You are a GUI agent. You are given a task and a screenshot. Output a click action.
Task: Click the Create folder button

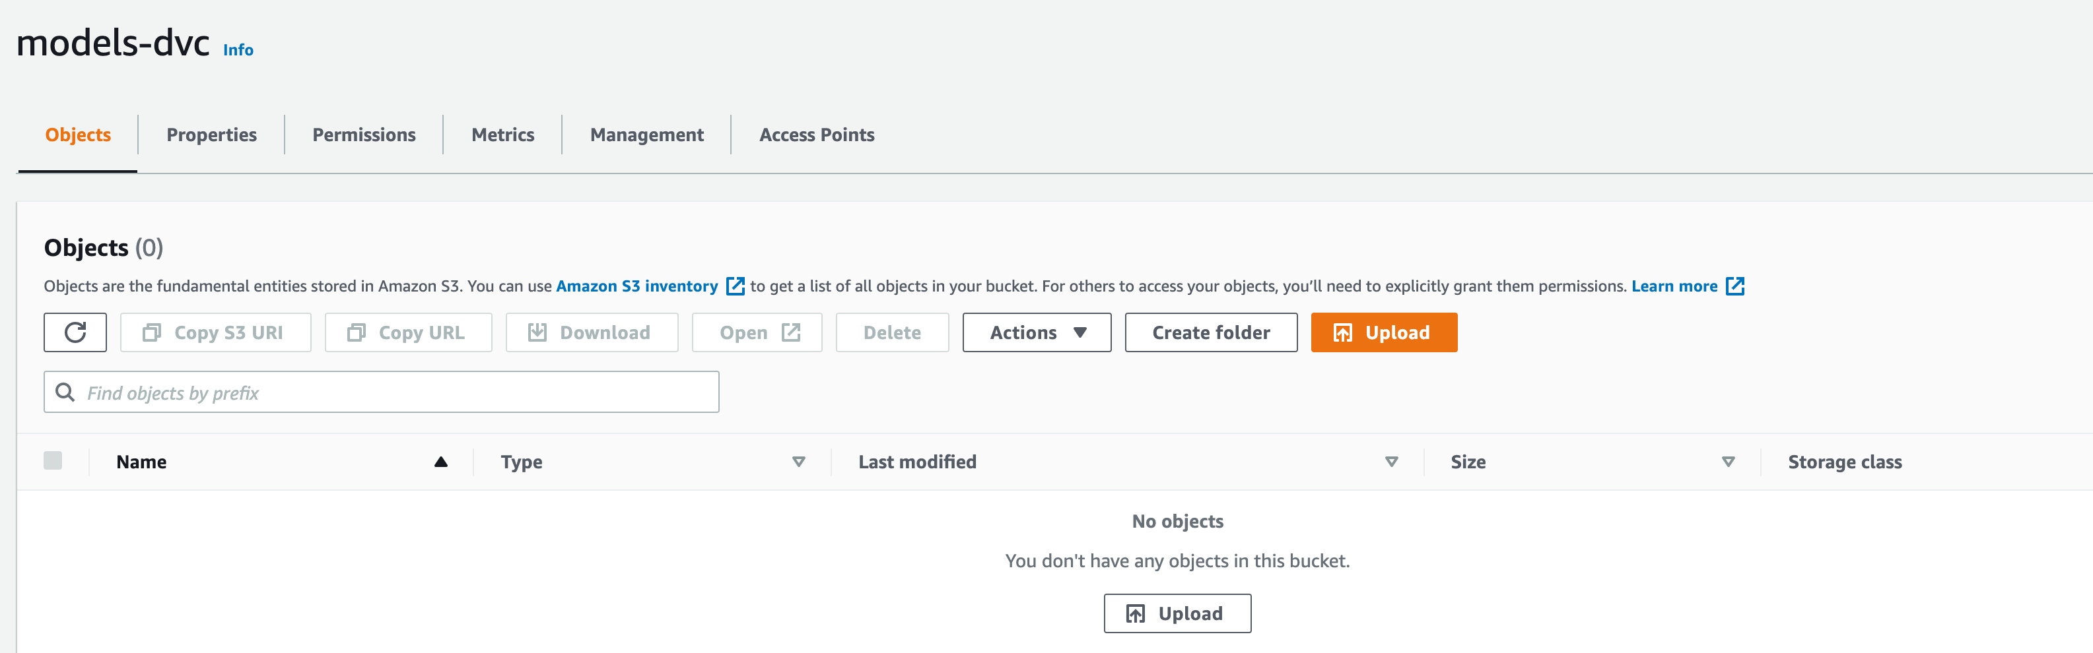(x=1211, y=332)
